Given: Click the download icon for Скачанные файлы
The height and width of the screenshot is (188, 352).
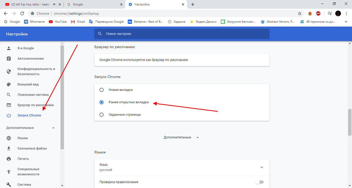Looking at the screenshot, I should [9, 148].
